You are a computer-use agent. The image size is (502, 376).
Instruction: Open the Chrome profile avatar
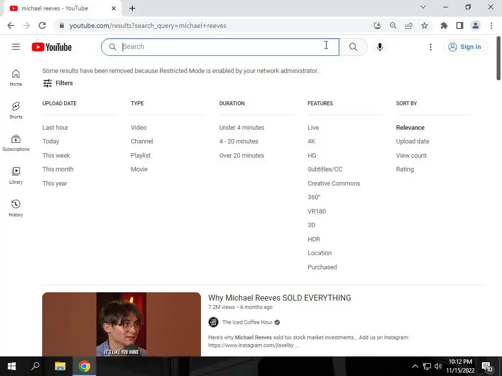click(476, 25)
